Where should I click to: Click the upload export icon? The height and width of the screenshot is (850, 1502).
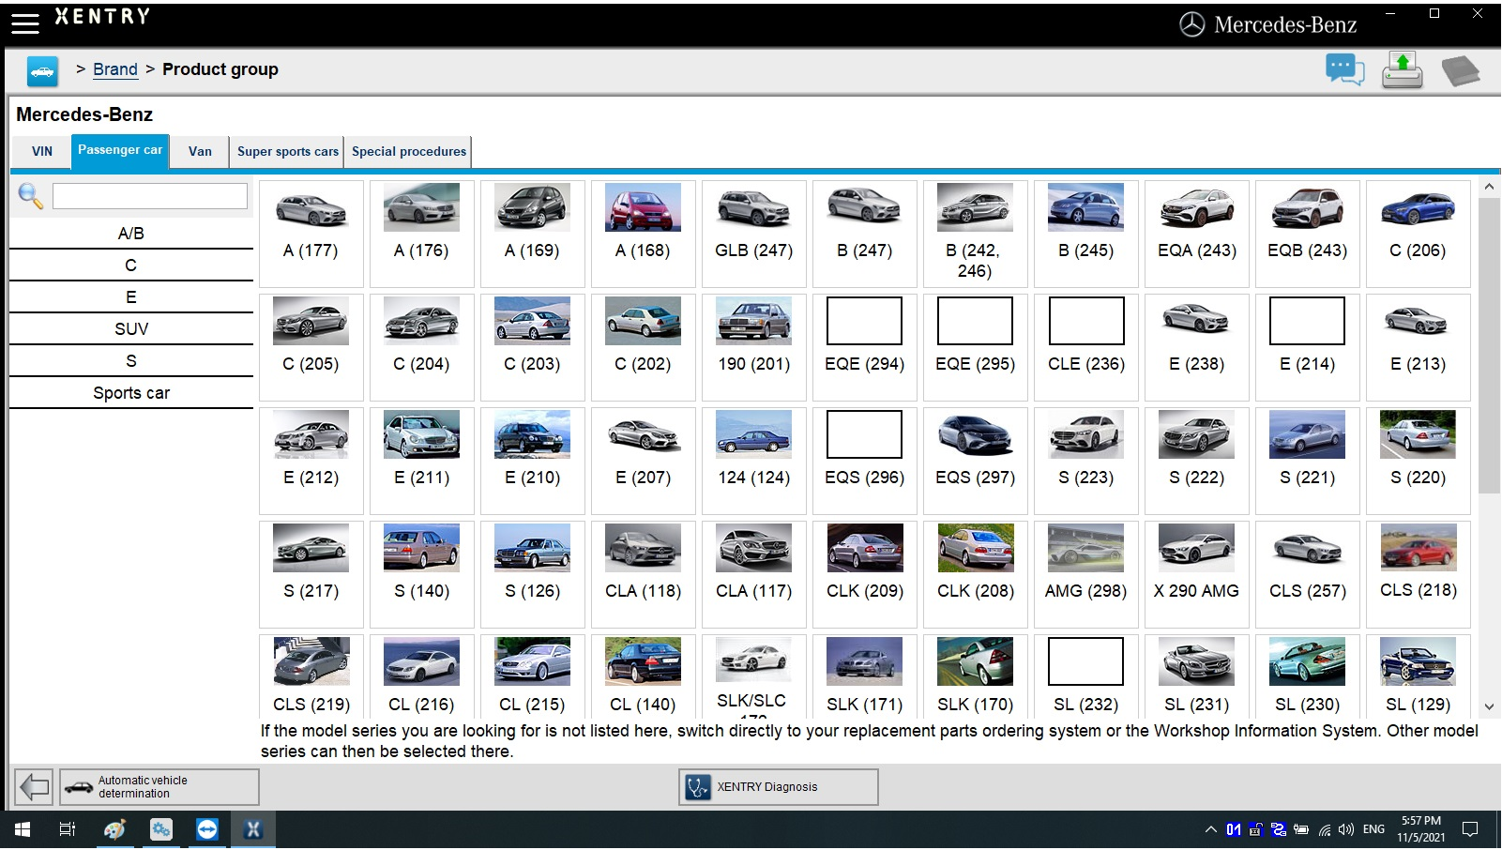click(x=1402, y=70)
